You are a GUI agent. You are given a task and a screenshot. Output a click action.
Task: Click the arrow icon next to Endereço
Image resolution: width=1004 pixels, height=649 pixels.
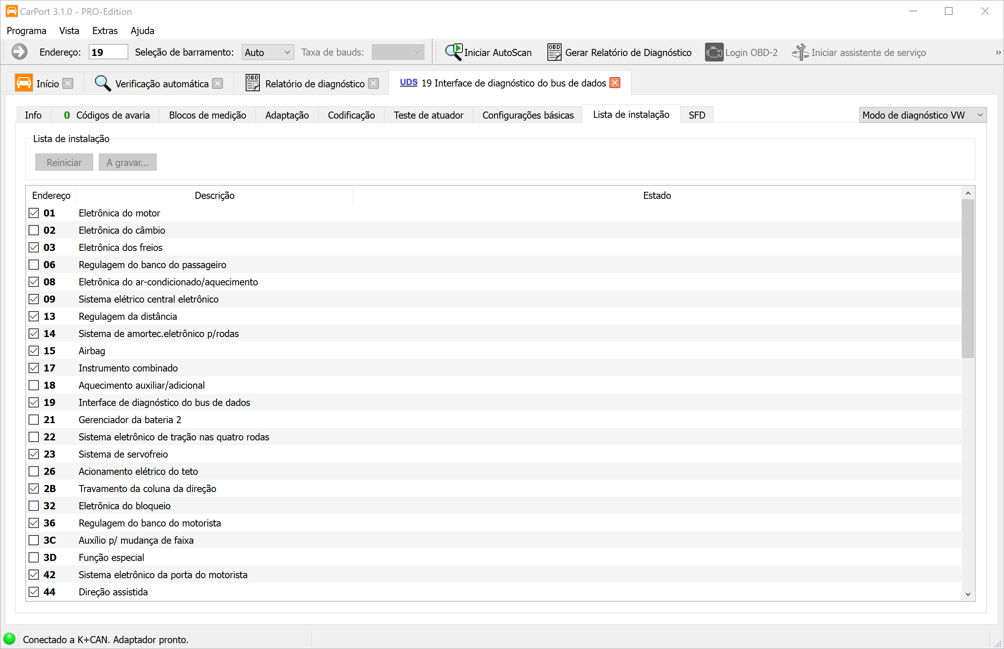pos(19,52)
